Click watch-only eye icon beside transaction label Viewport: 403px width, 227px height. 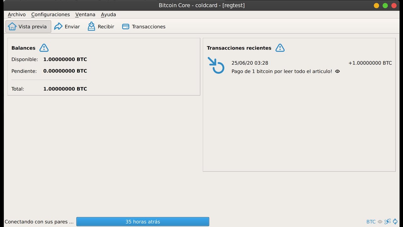(x=338, y=72)
